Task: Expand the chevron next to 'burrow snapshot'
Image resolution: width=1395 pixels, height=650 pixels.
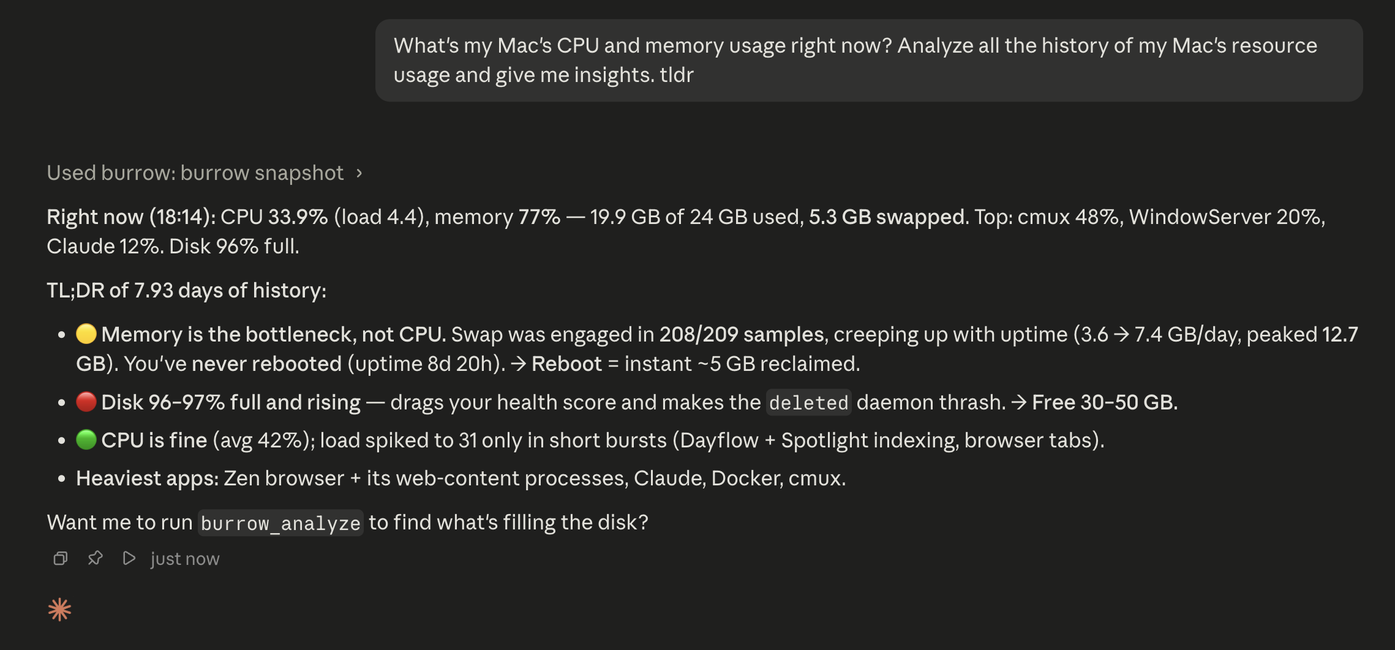Action: click(x=359, y=173)
